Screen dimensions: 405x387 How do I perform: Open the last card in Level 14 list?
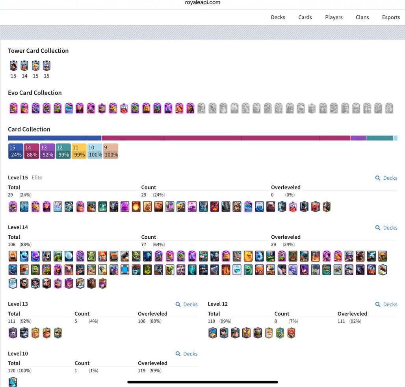(x=102, y=283)
